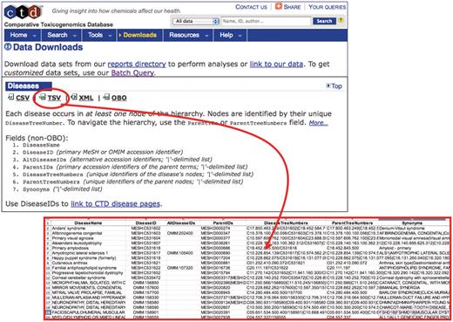Focus the Name, ID, author search field
The width and height of the screenshot is (453, 322).
tap(266, 21)
